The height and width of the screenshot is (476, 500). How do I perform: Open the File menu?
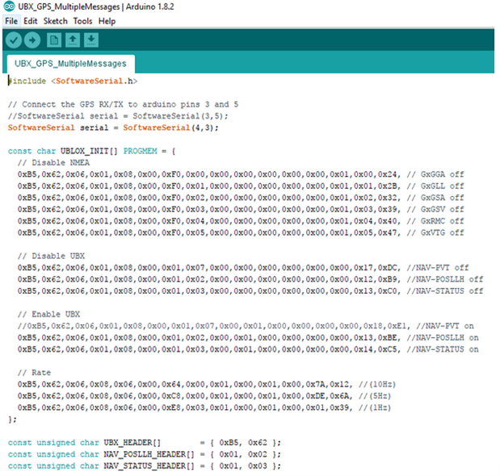11,20
